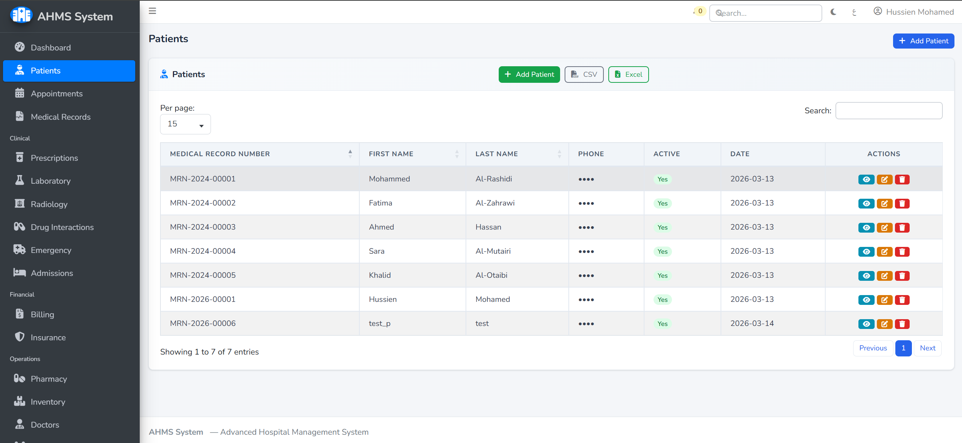Sort table by First Name
This screenshot has height=443, width=962.
coord(457,154)
